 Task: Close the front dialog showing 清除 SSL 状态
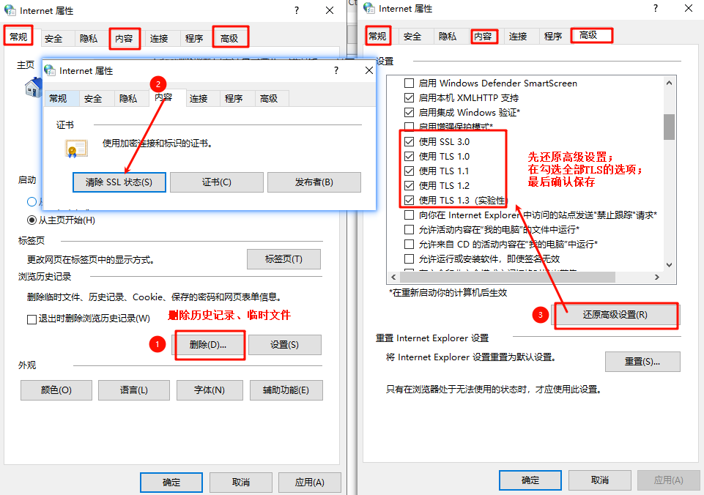(369, 70)
